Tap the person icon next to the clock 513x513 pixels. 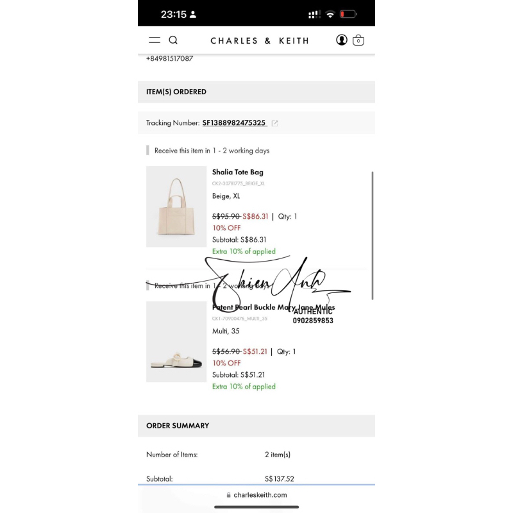(194, 13)
